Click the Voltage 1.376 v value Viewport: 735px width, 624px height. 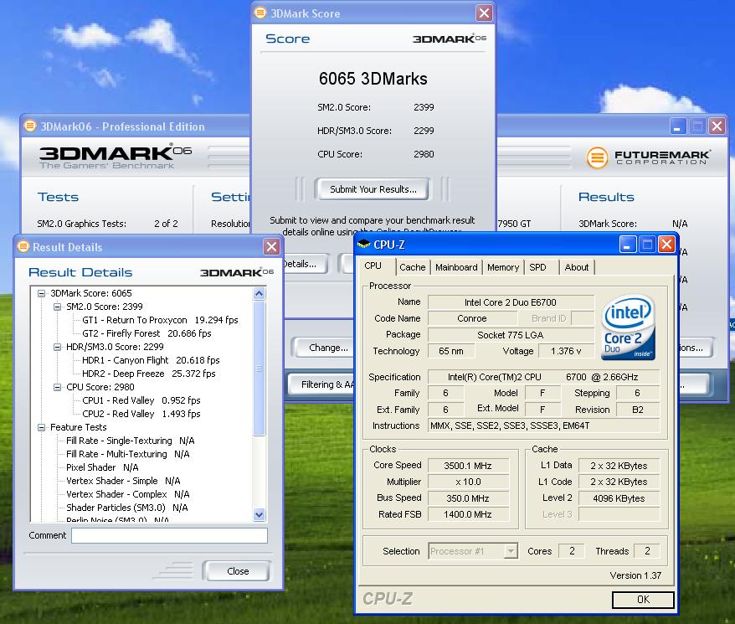566,351
